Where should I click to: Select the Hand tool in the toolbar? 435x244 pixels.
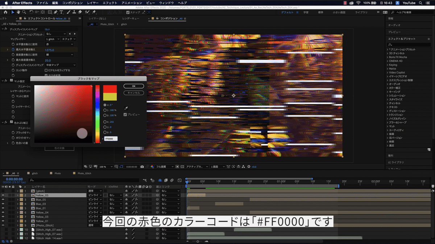(18, 12)
